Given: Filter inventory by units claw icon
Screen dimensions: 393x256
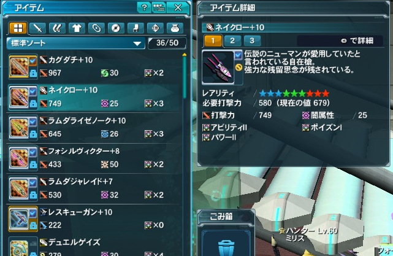Looking at the screenshot, I should [x=57, y=28].
